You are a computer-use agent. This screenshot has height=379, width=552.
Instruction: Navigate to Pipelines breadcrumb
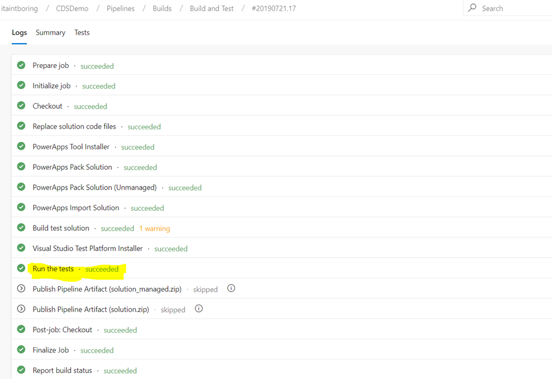tap(120, 9)
